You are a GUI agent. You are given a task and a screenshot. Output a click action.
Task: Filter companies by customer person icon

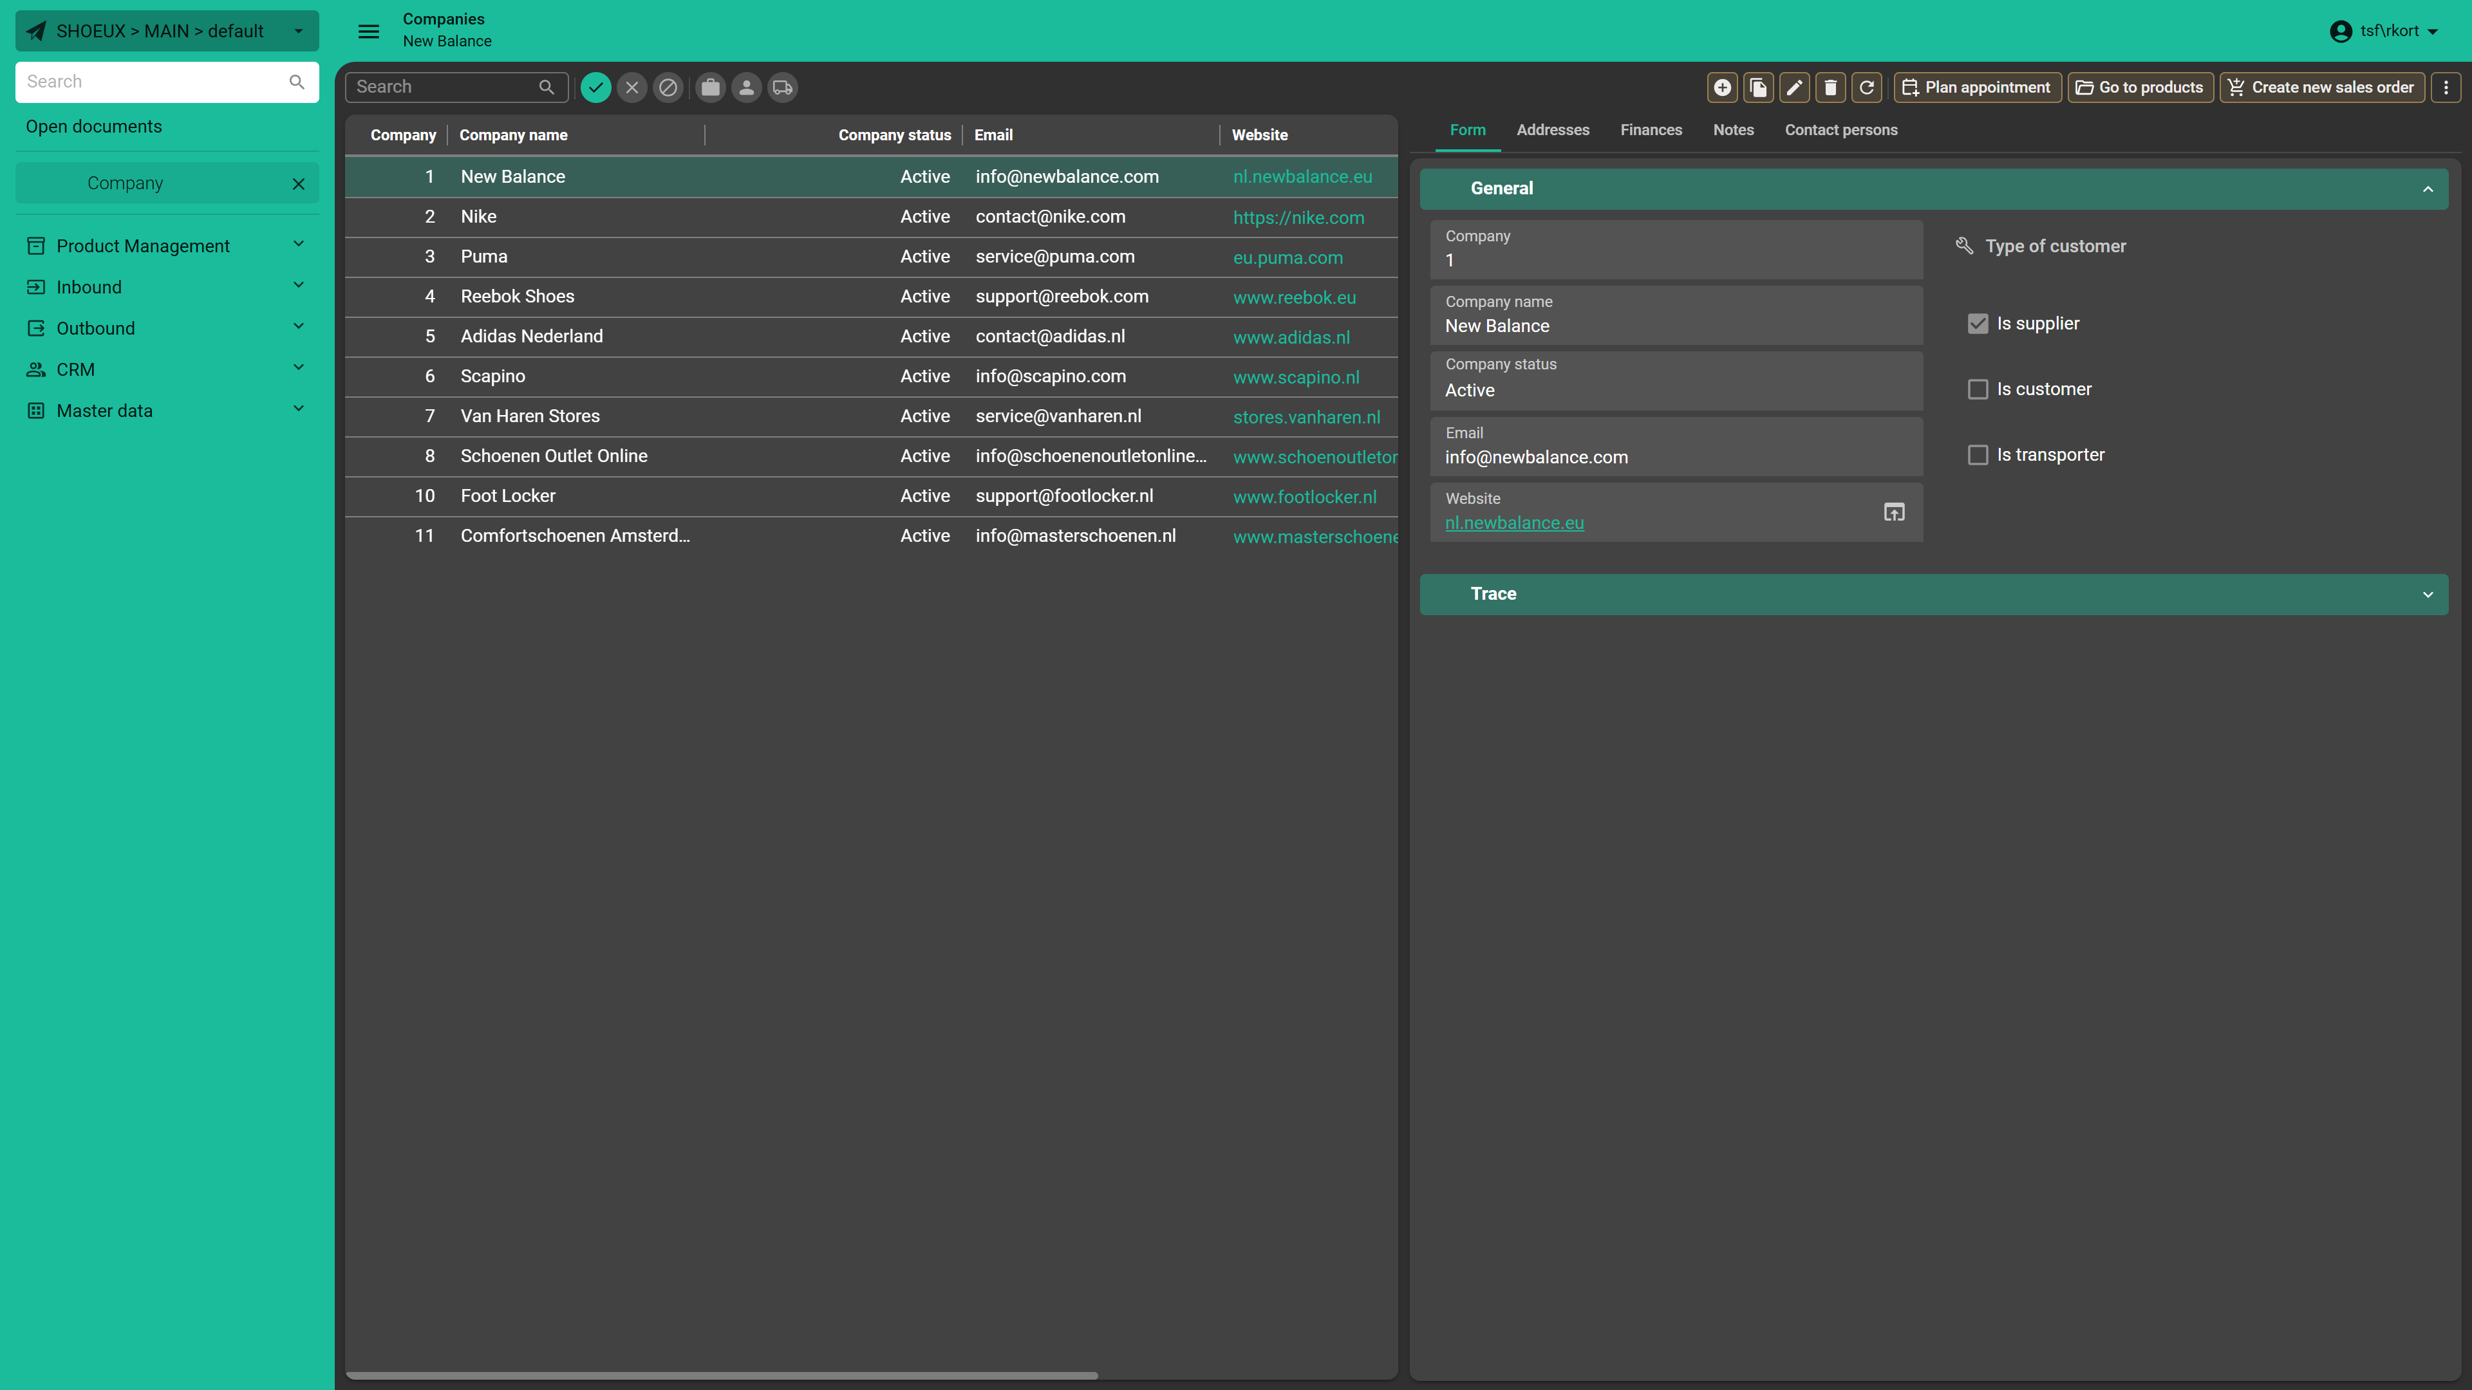[x=747, y=88]
